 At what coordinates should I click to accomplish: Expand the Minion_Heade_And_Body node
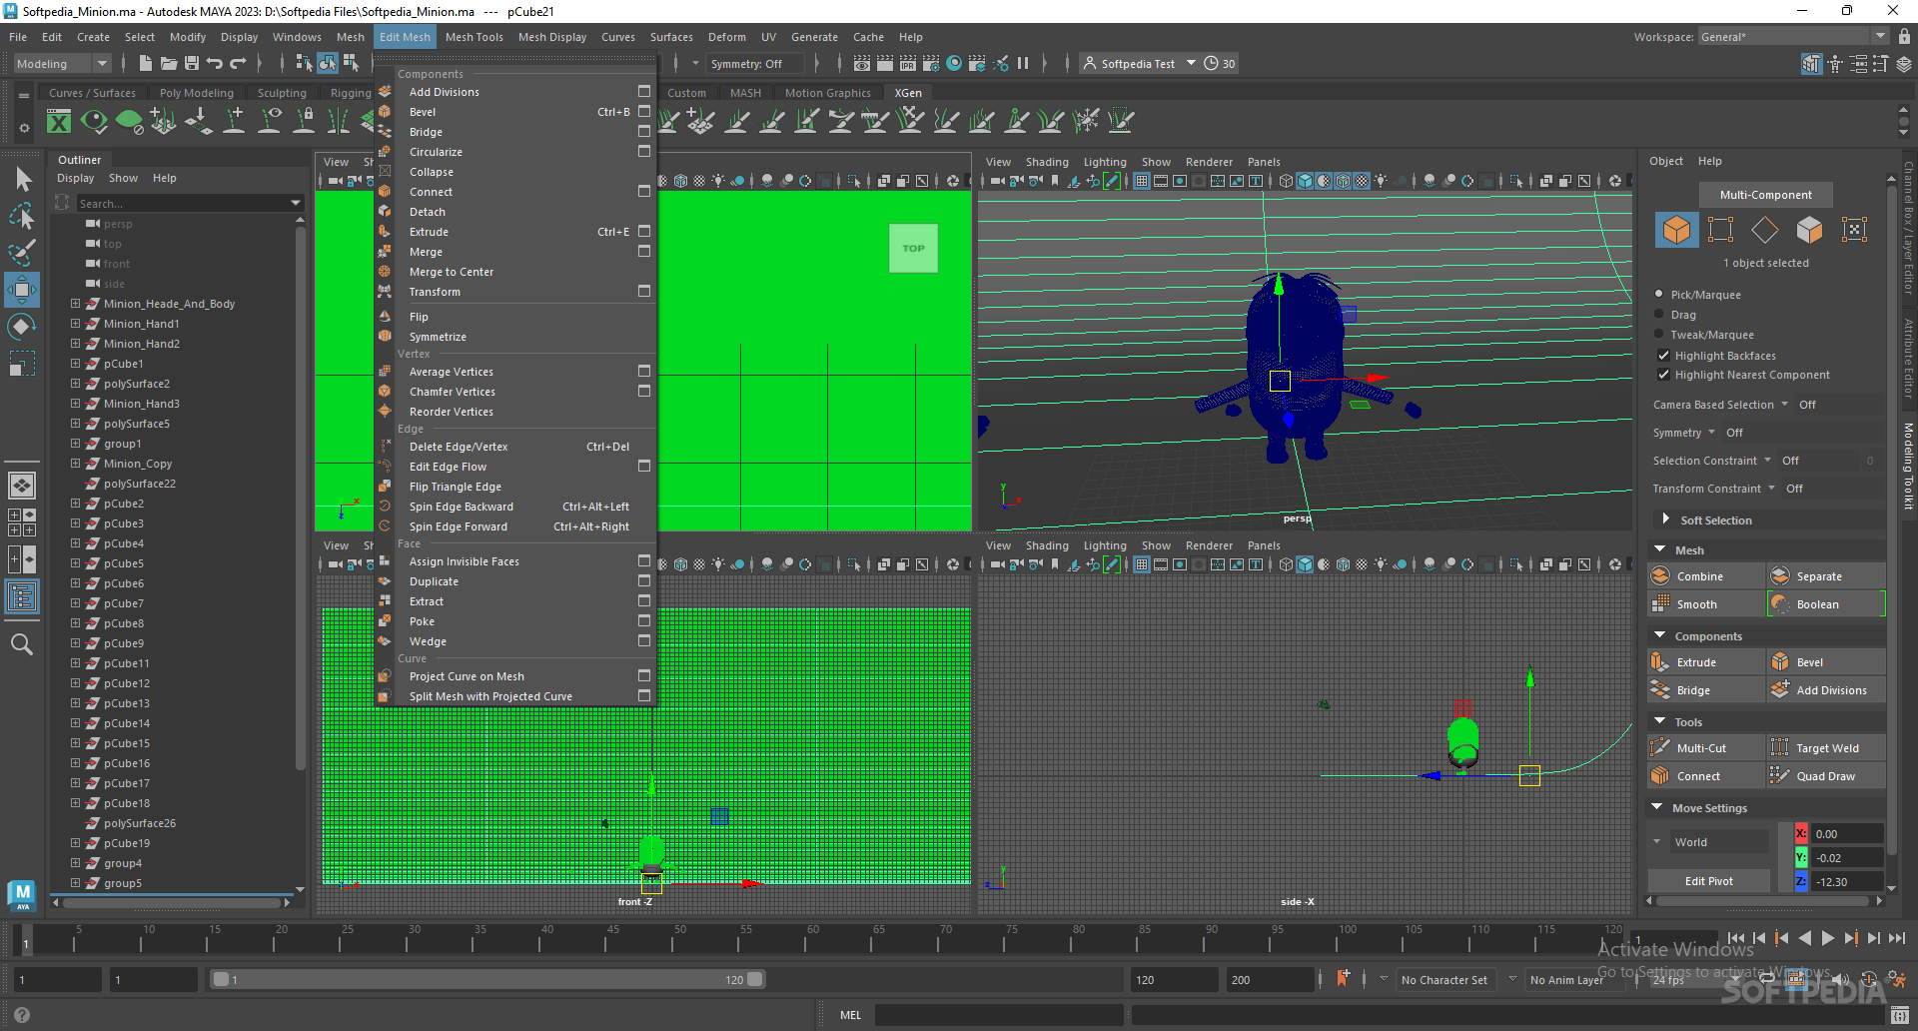tap(75, 304)
